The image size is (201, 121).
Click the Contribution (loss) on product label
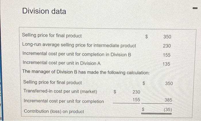(54, 111)
